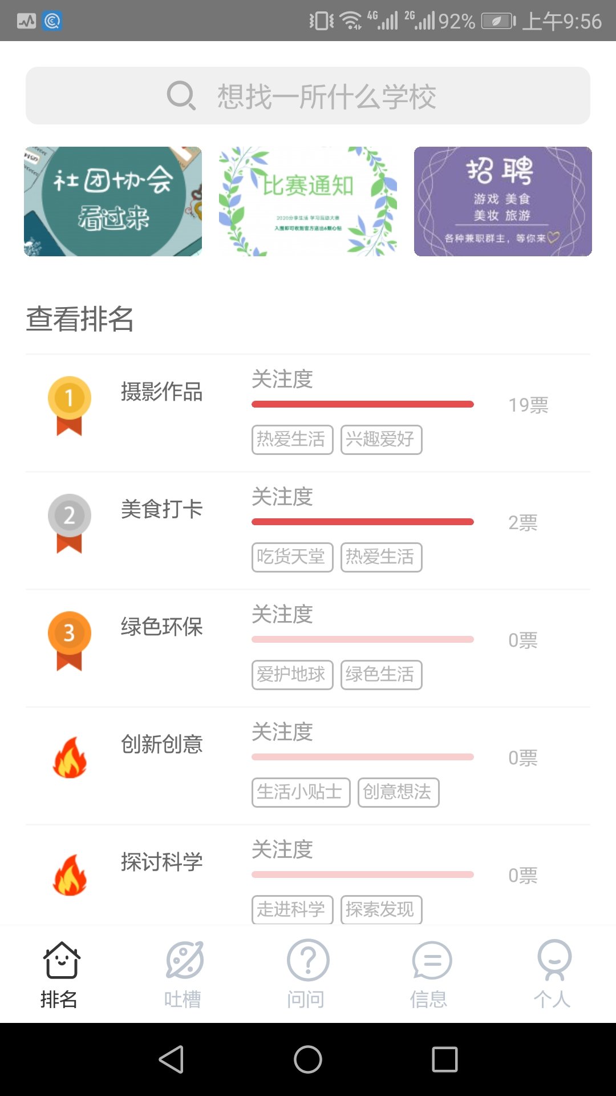Tap the orange rank 3 medal
Viewport: 616px width, 1096px height.
(x=69, y=640)
